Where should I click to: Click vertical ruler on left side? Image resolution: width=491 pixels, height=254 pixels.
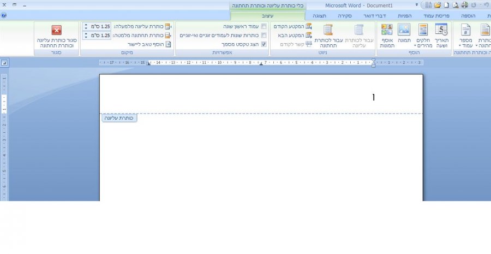tap(4, 137)
